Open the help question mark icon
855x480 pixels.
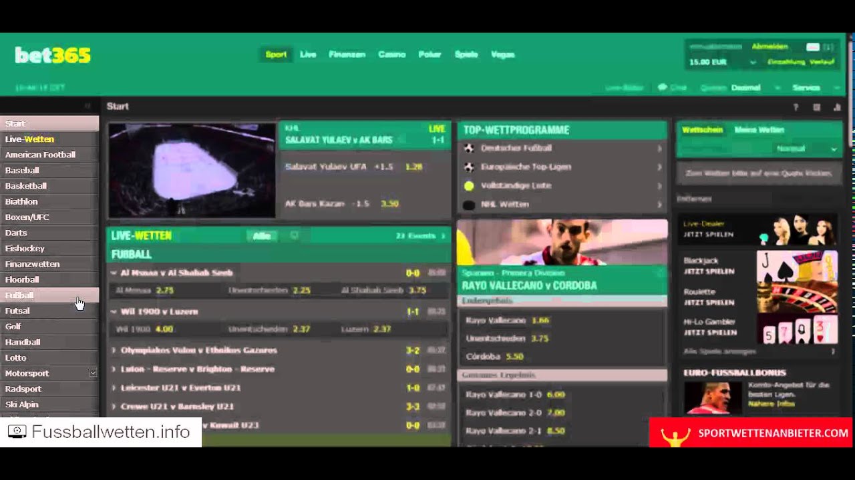[796, 107]
